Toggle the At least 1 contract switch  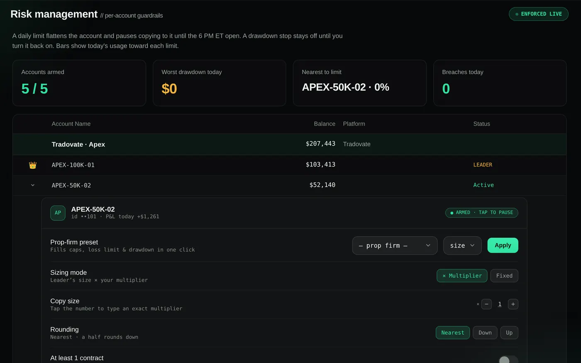coord(508,359)
